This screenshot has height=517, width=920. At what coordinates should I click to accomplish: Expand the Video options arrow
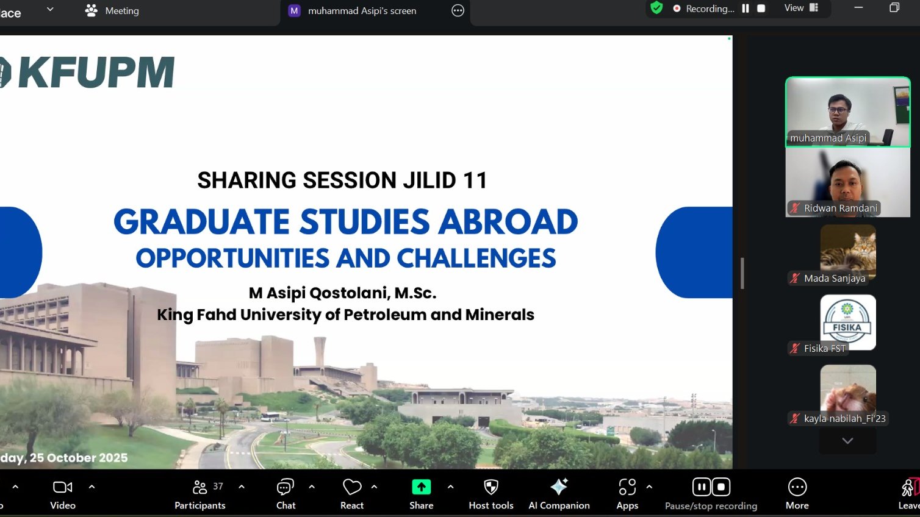pyautogui.click(x=92, y=487)
